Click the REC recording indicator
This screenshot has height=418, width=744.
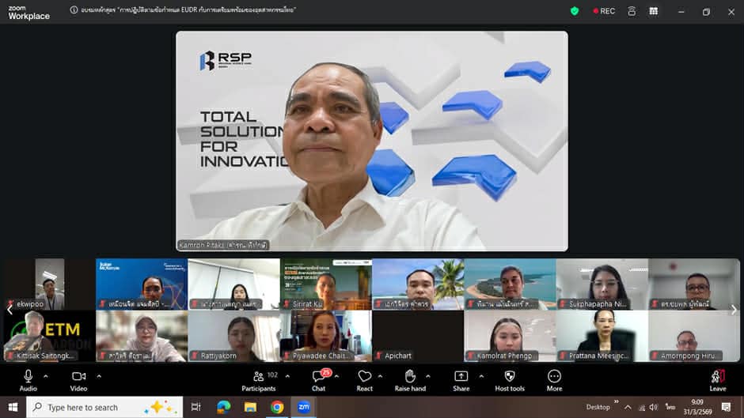602,11
